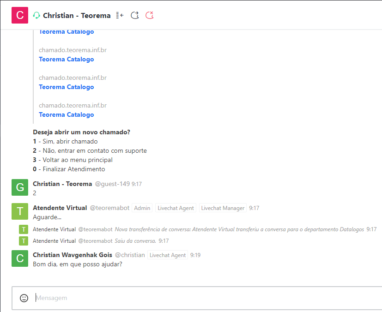The width and height of the screenshot is (382, 312).
Task: Click the guest reply message '2'
Action: point(35,193)
